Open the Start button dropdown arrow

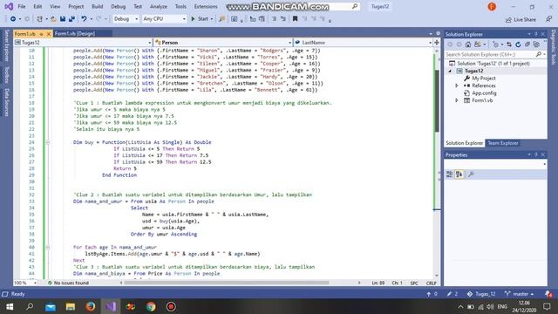tap(212, 19)
